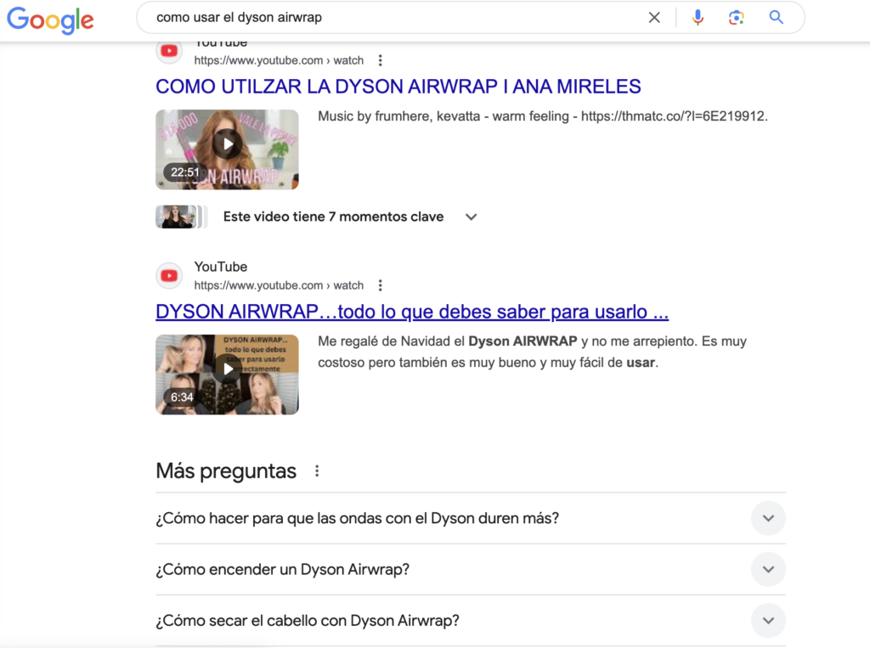Expand '¿Cómo secar el cabello con Dyson Airwrap?' chevron
Image resolution: width=870 pixels, height=648 pixels.
click(x=768, y=620)
